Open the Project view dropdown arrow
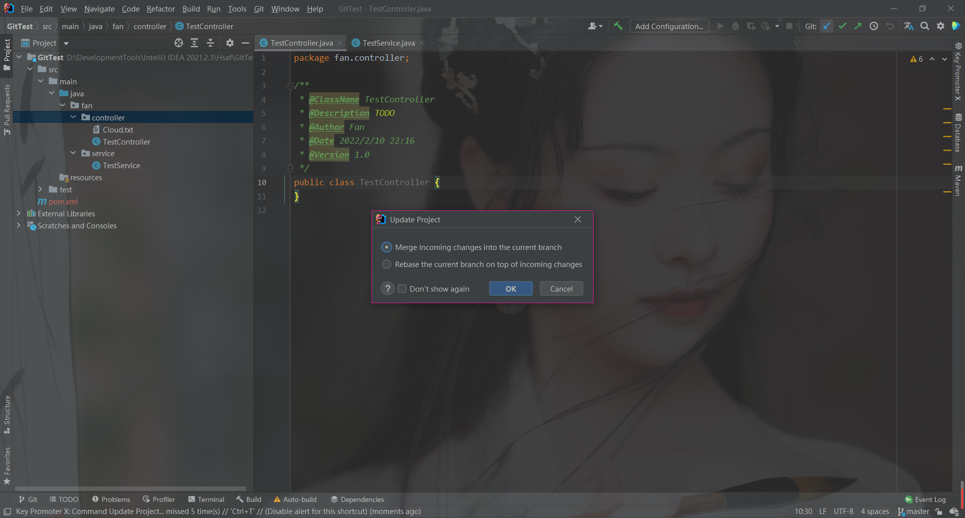 66,43
